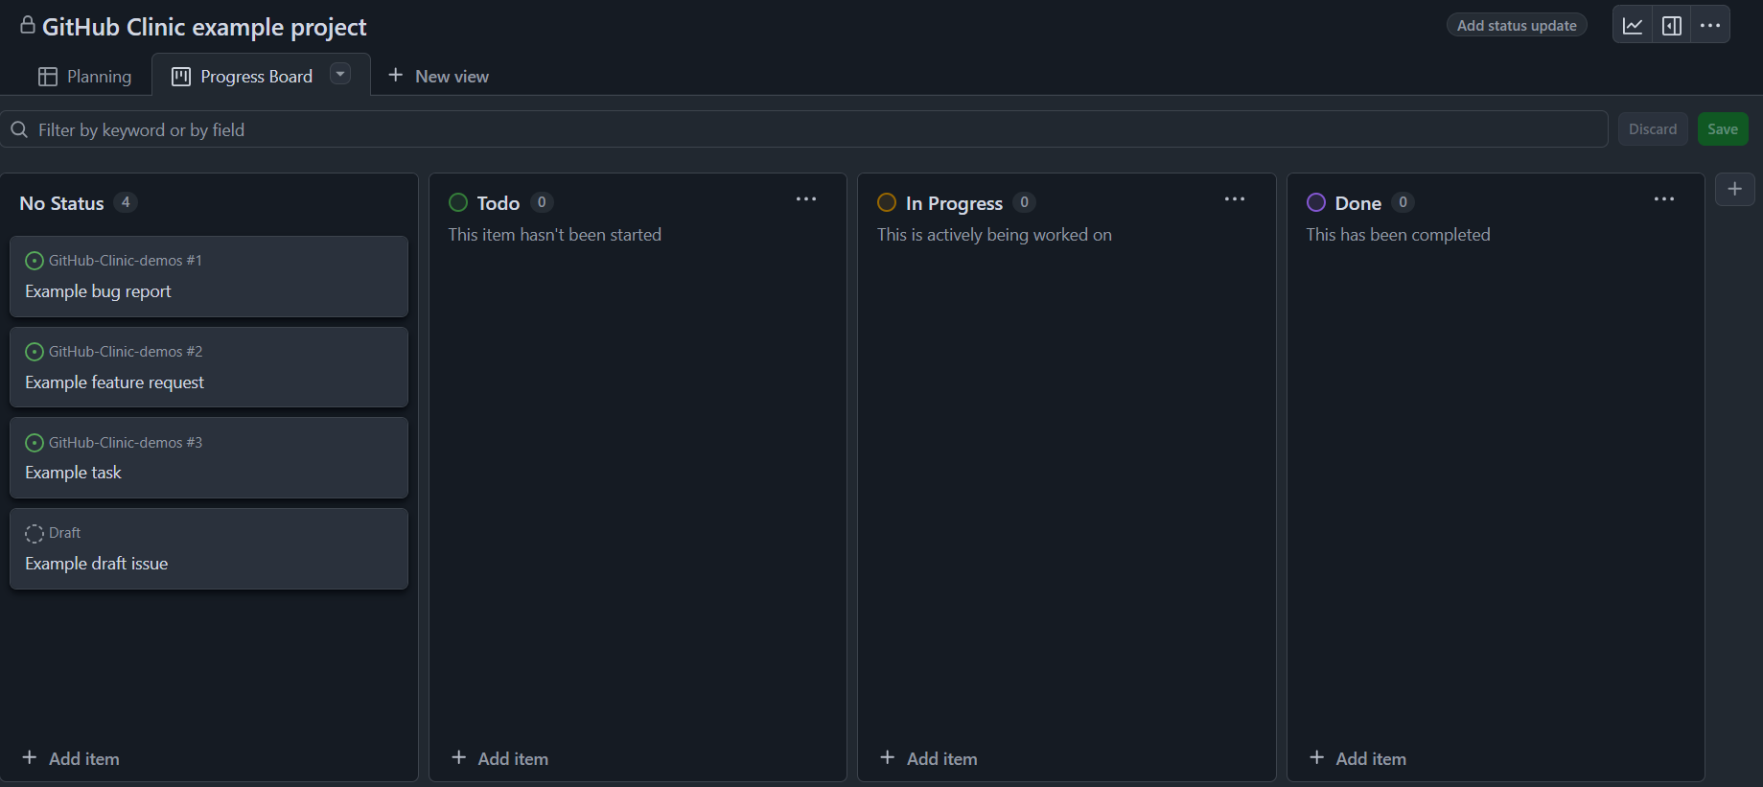Open the Example feature request card
1763x787 pixels.
(x=209, y=367)
